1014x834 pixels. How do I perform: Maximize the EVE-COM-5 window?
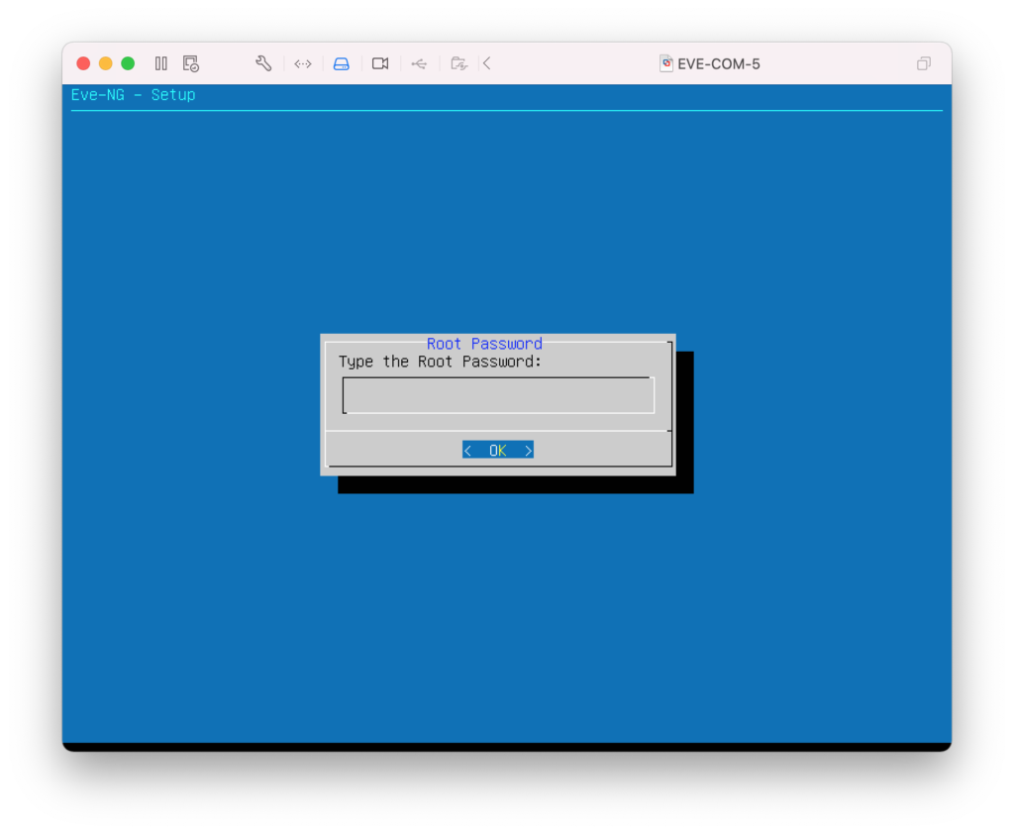(128, 63)
